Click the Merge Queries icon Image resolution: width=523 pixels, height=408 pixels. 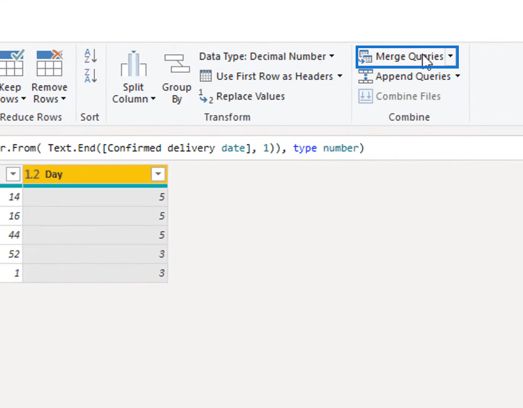pos(366,56)
